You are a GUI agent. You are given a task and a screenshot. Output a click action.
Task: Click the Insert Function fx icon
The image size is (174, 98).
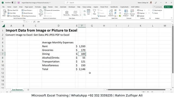click(34, 22)
